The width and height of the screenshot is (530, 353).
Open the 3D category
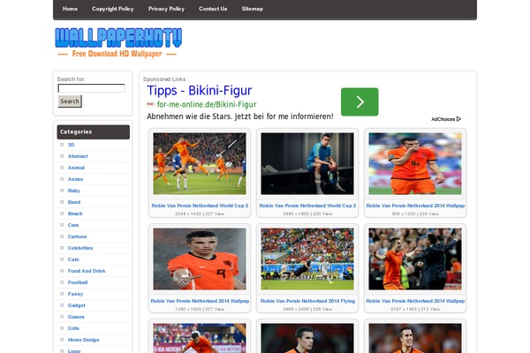71,145
